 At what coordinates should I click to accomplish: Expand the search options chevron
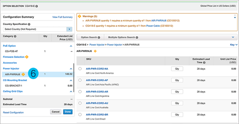click(x=233, y=37)
